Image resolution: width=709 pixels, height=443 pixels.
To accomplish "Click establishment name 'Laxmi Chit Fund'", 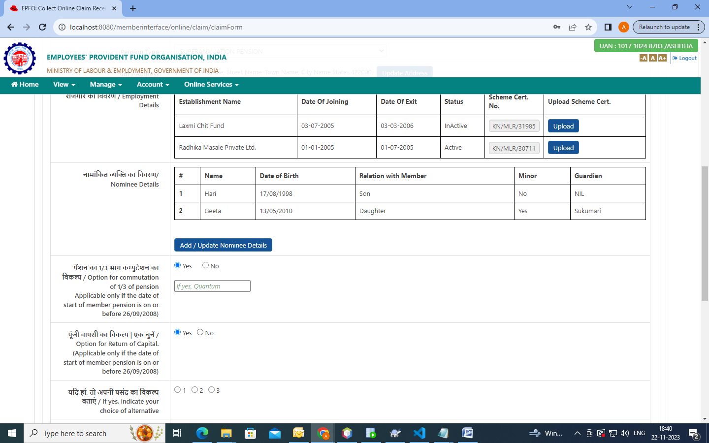I will tap(201, 126).
